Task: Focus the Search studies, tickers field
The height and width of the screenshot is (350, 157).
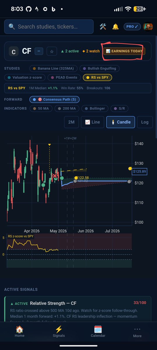Action: (50, 27)
